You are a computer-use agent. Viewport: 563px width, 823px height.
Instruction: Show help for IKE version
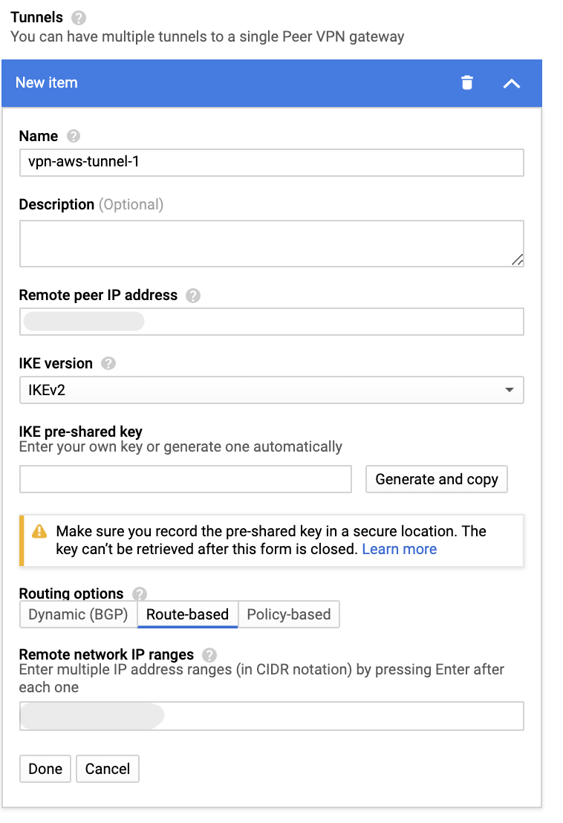[x=108, y=364]
